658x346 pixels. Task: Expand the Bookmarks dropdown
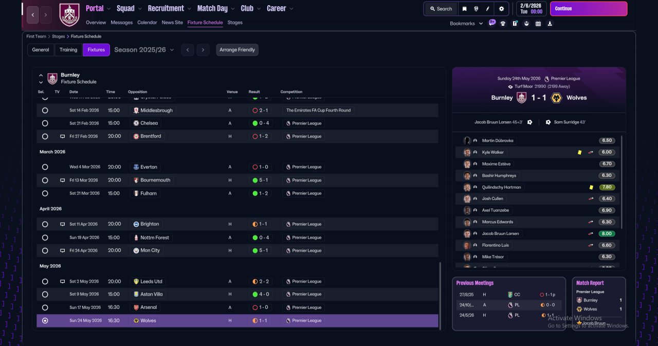(x=466, y=24)
